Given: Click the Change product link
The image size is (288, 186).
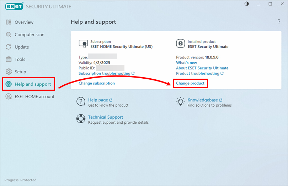Looking at the screenshot, I should (x=190, y=83).
